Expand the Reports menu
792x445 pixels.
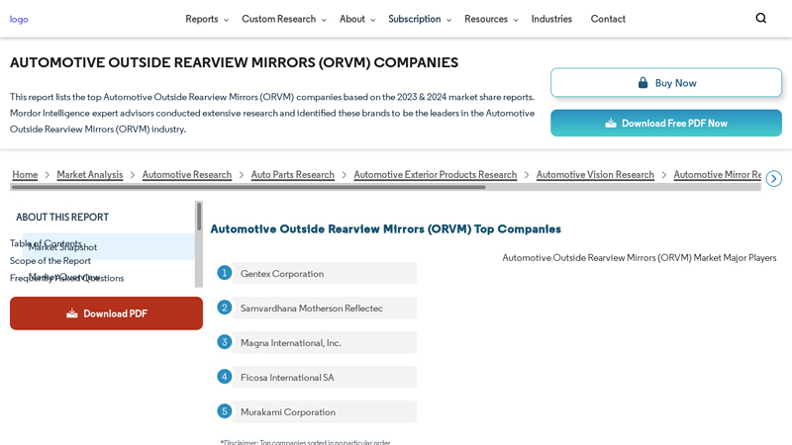pos(207,19)
